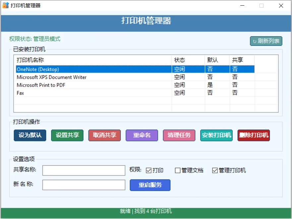Viewport: 292px width, 219px height.
Task: Minimize the 打印机管理器 window
Action: (242, 6)
